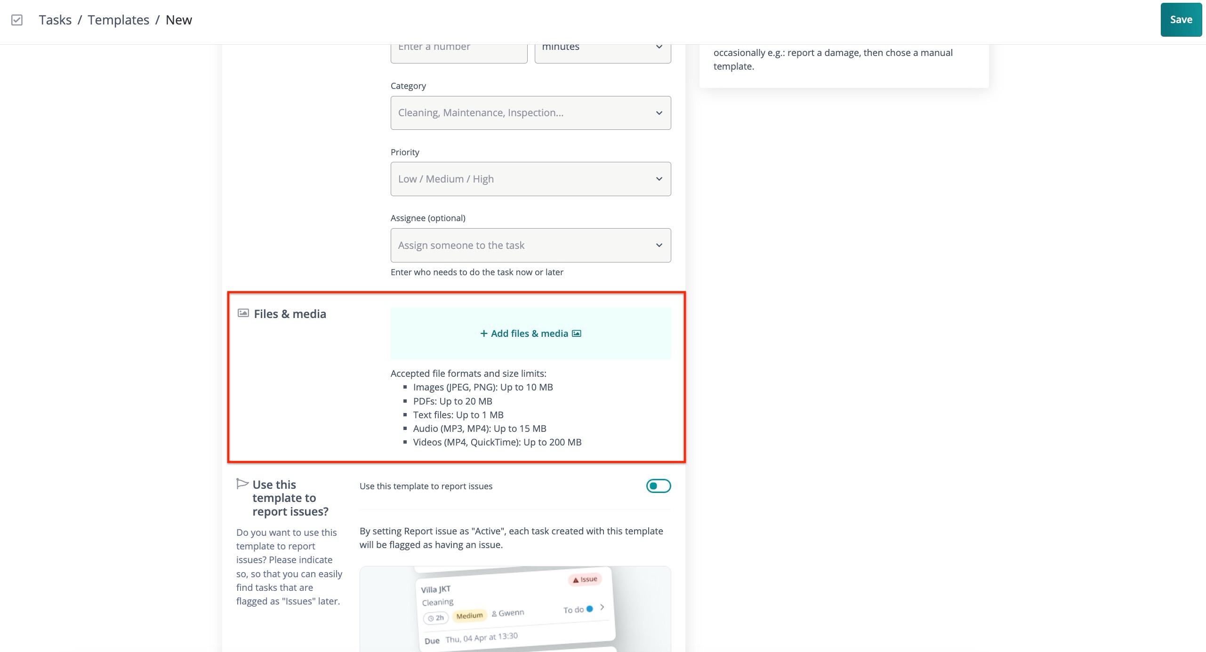Go to the Tasks breadcrumb

pyautogui.click(x=55, y=20)
